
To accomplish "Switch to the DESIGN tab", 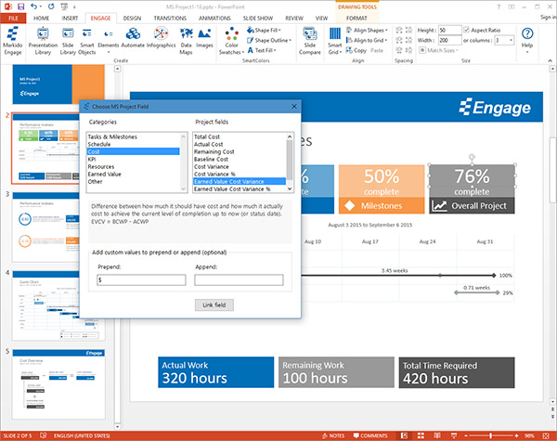I will (132, 19).
